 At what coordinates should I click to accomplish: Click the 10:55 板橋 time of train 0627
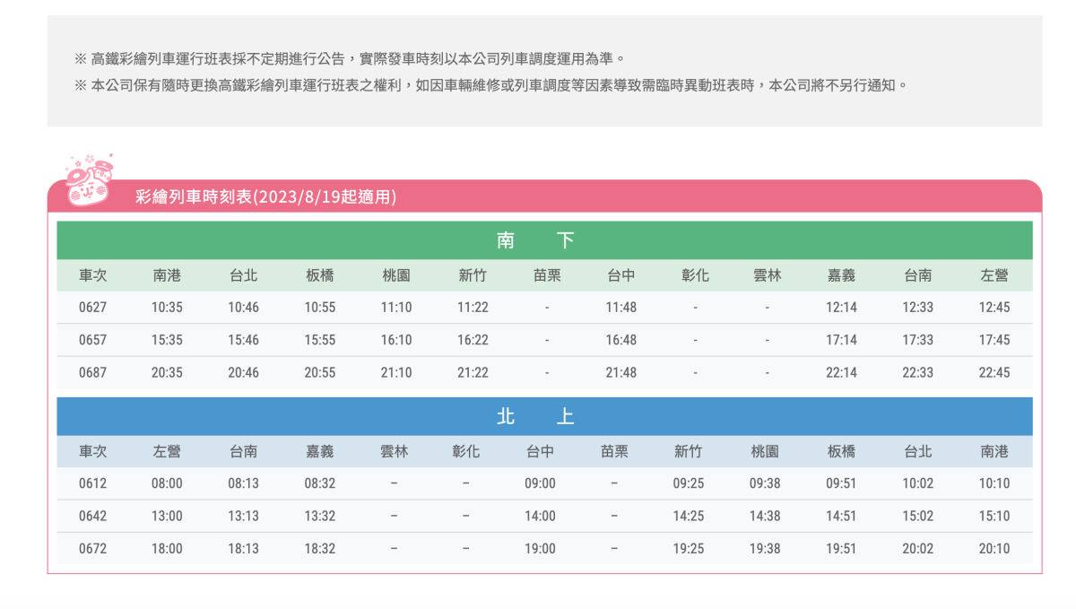click(319, 308)
